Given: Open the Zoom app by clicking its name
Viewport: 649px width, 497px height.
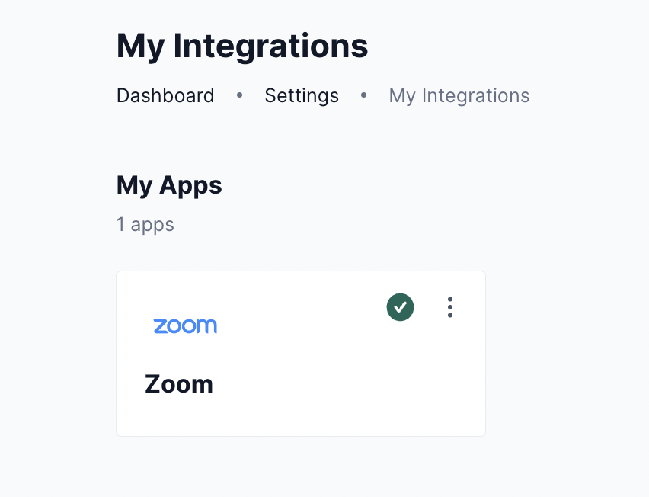Looking at the screenshot, I should click(x=179, y=383).
